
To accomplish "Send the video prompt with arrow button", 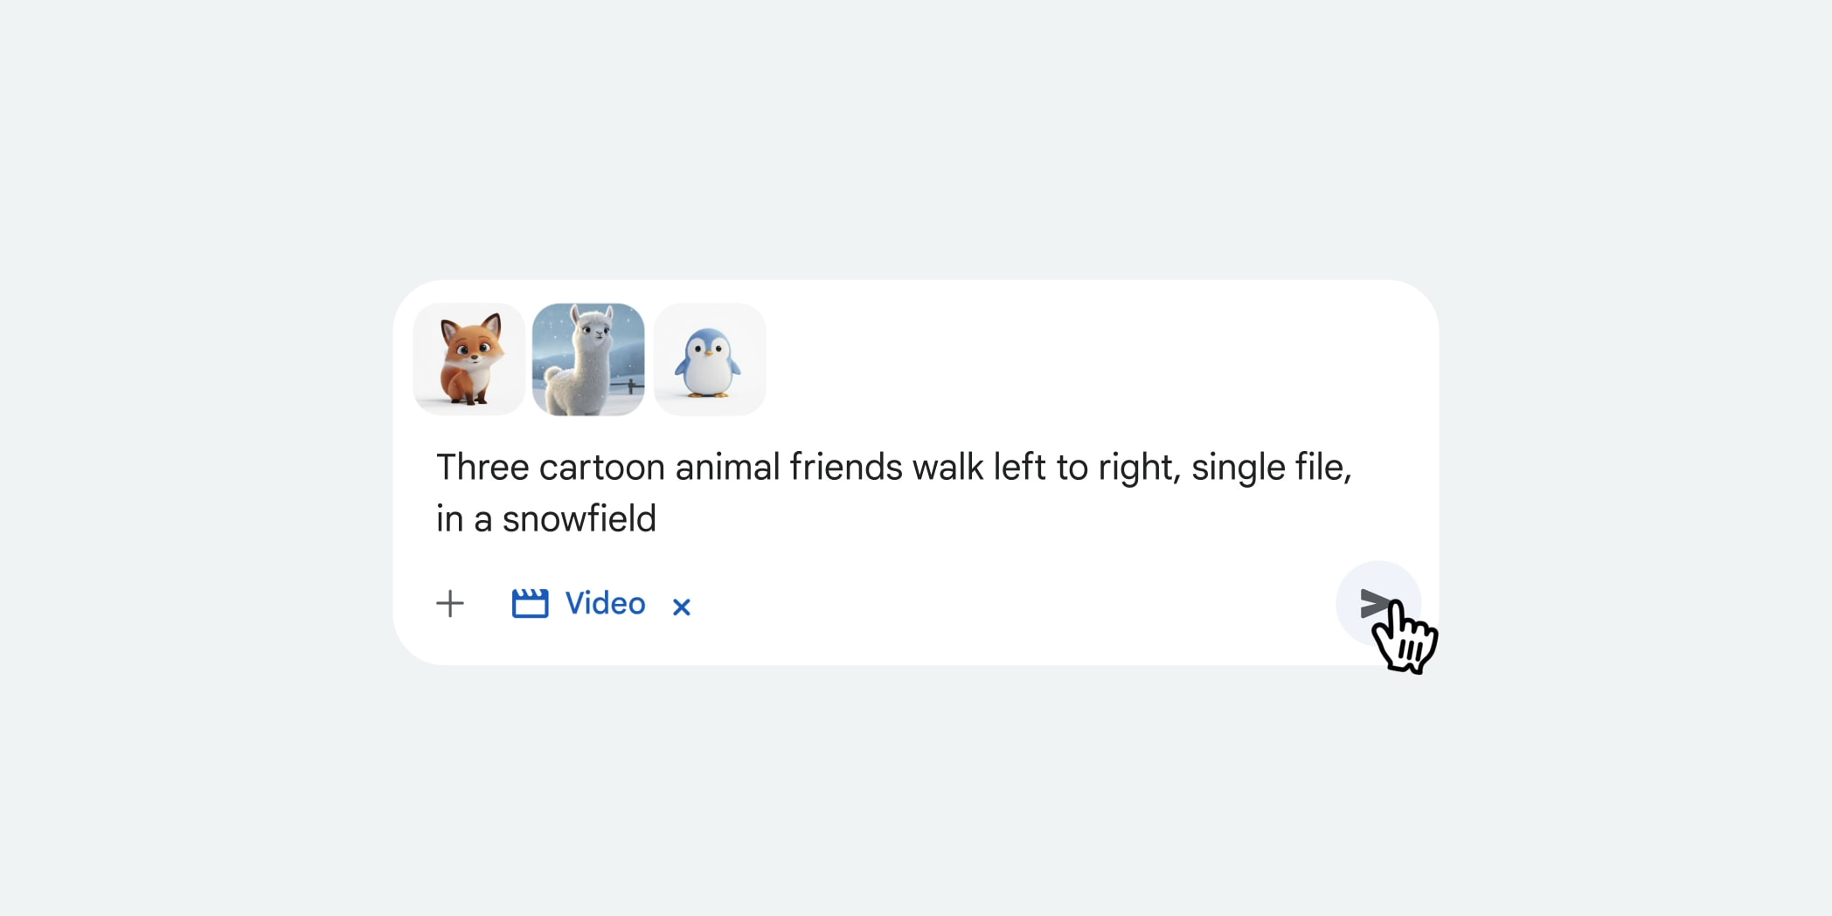I will pyautogui.click(x=1377, y=603).
